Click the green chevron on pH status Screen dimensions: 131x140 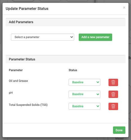[x=98, y=94]
